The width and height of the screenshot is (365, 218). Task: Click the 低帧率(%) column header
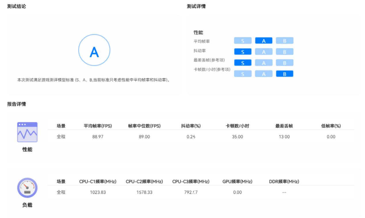pyautogui.click(x=331, y=126)
